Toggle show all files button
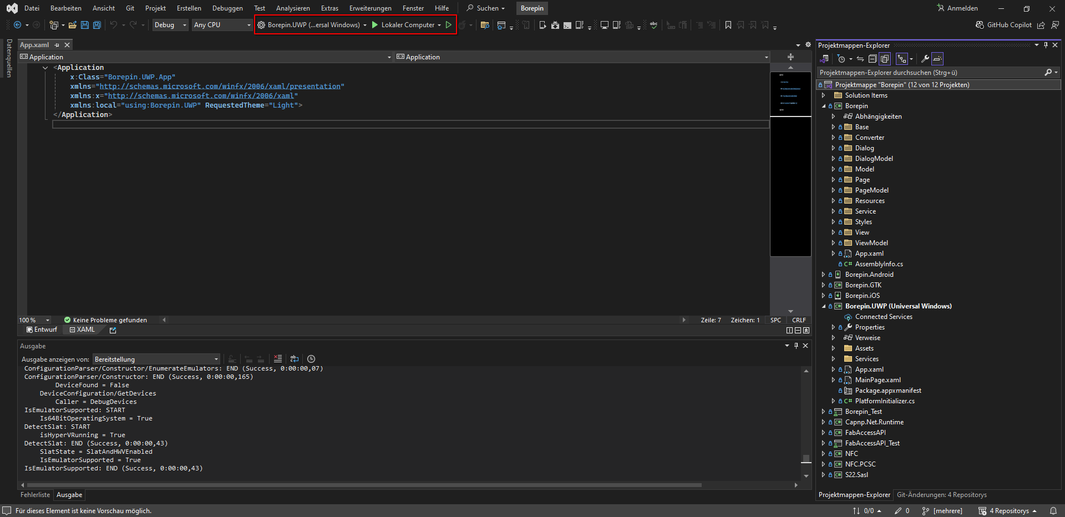 885,59
